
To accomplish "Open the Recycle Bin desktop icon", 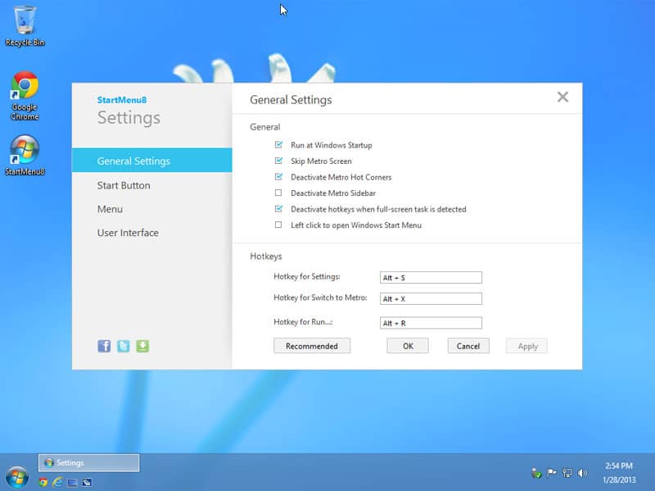I will click(x=25, y=25).
